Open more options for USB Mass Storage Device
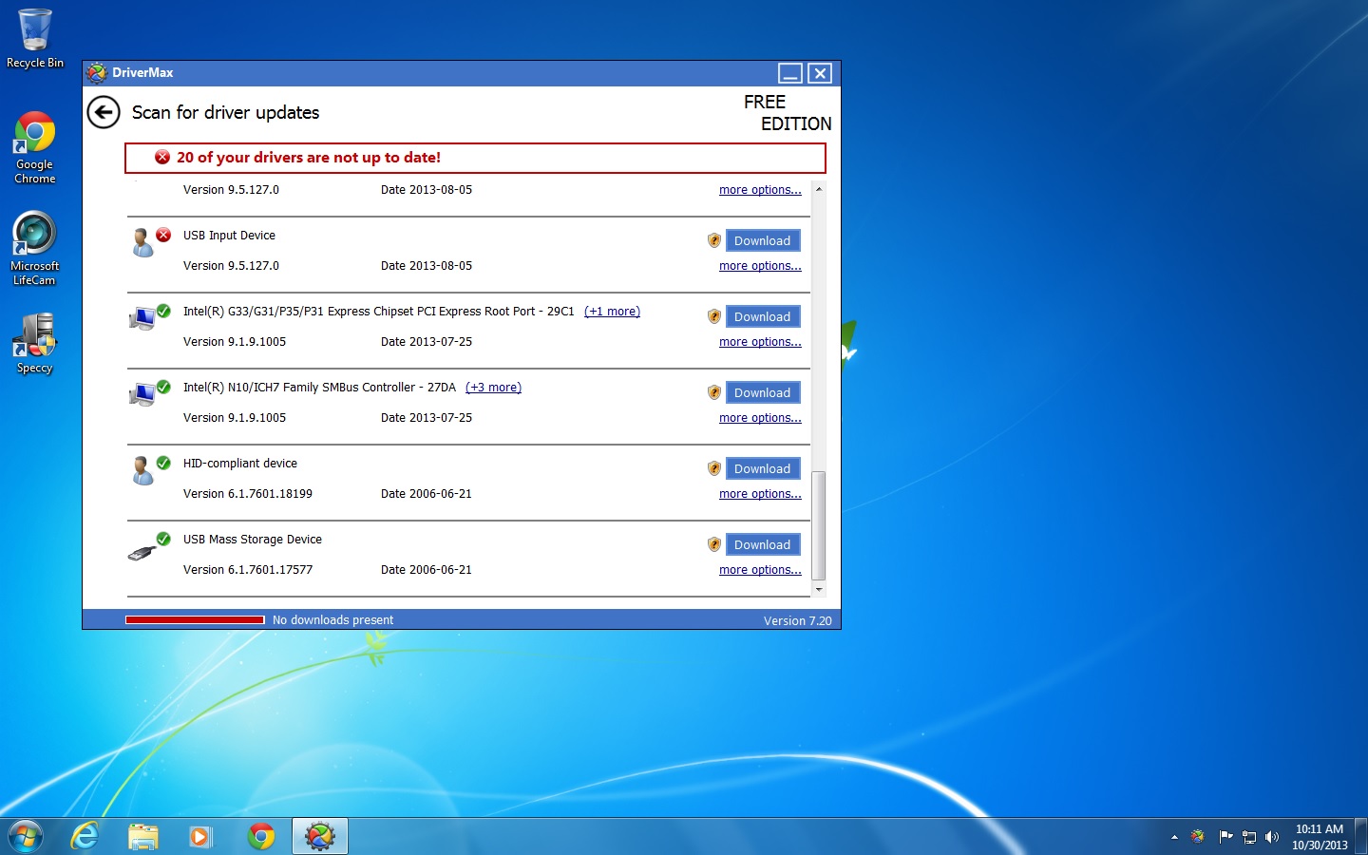The image size is (1368, 855). pyautogui.click(x=760, y=570)
